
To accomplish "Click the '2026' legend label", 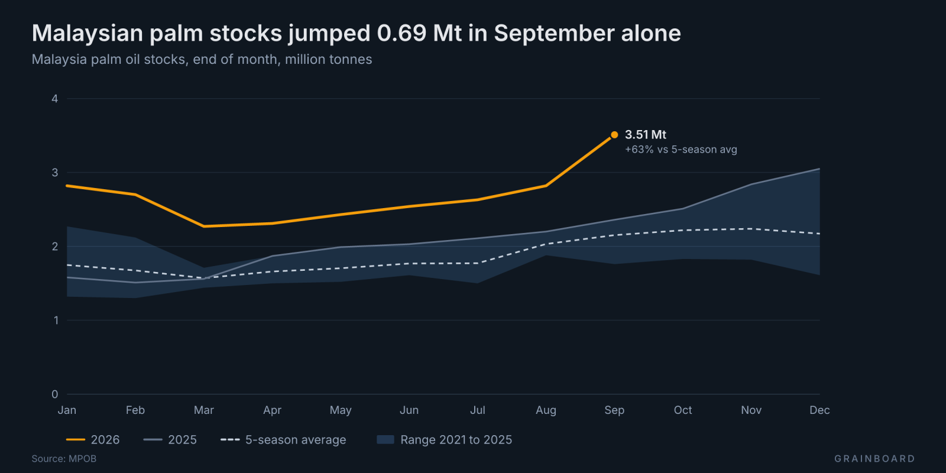I will coord(105,440).
